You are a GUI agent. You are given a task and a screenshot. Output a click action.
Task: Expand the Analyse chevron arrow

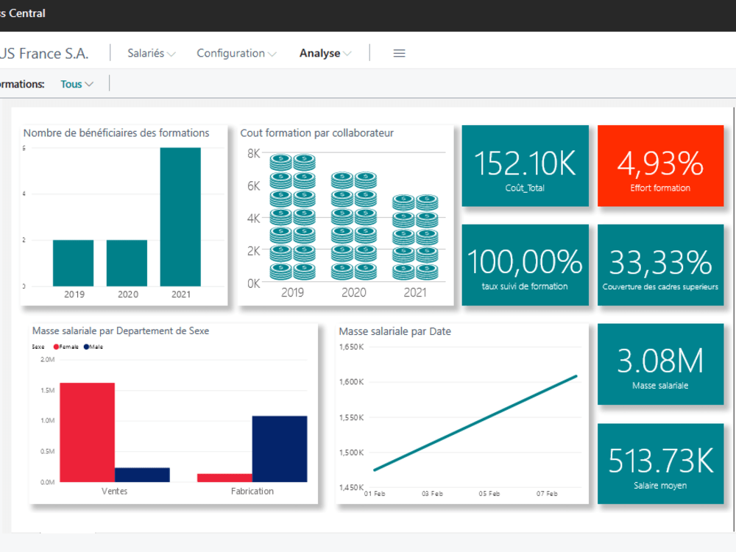pos(347,54)
